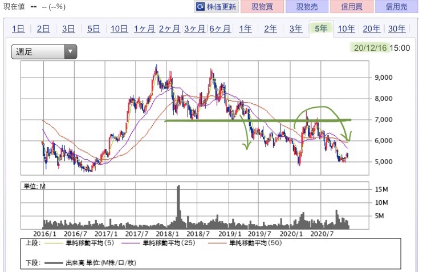Click the 単位: M label in volume chart
The width and height of the screenshot is (427, 272).
coord(35,186)
